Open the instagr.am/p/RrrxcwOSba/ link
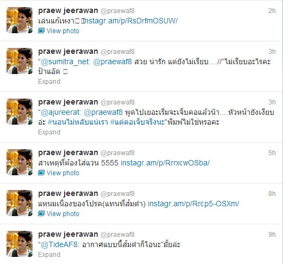The width and height of the screenshot is (283, 264). click(165, 163)
